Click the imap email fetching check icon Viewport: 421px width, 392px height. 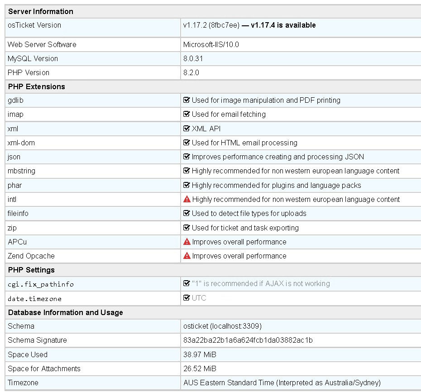[187, 114]
